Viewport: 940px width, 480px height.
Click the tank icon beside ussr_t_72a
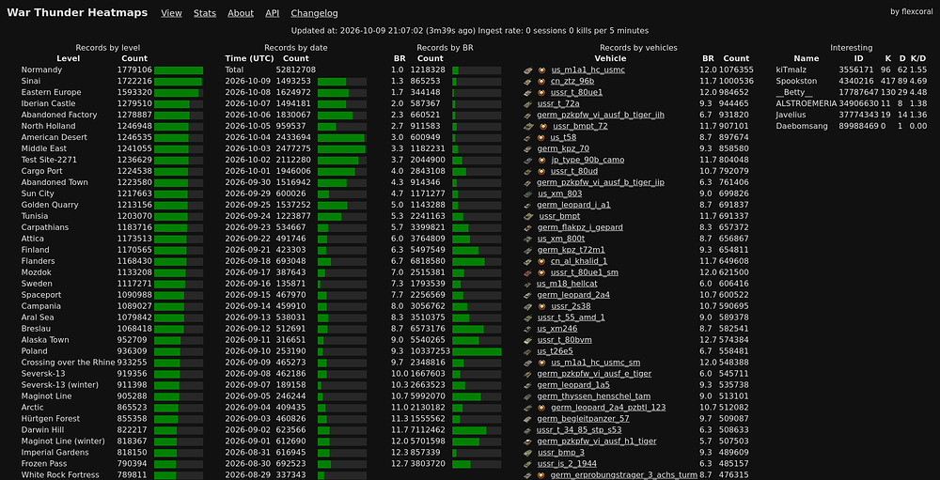527,103
